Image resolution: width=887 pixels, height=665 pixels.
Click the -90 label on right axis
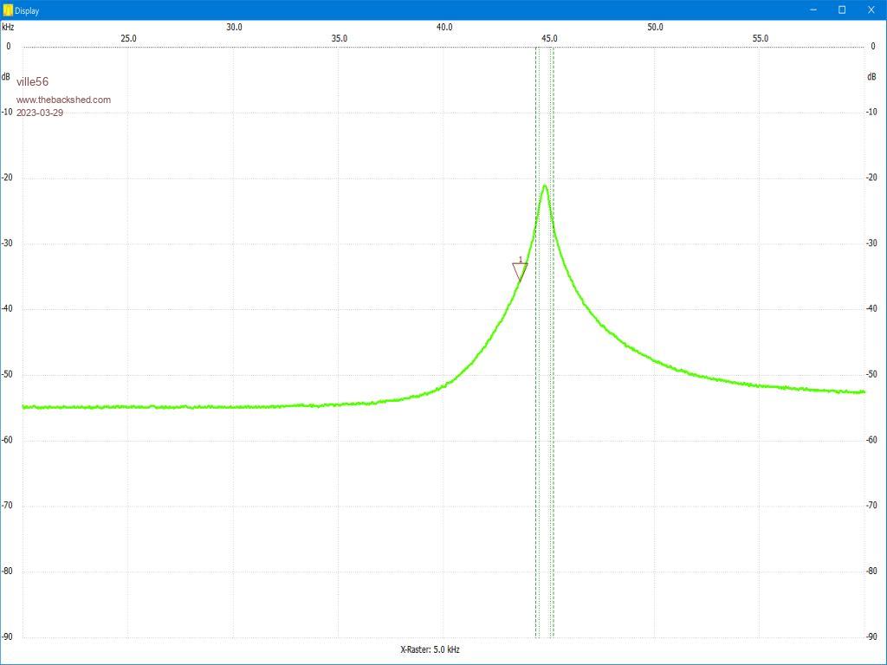point(872,637)
